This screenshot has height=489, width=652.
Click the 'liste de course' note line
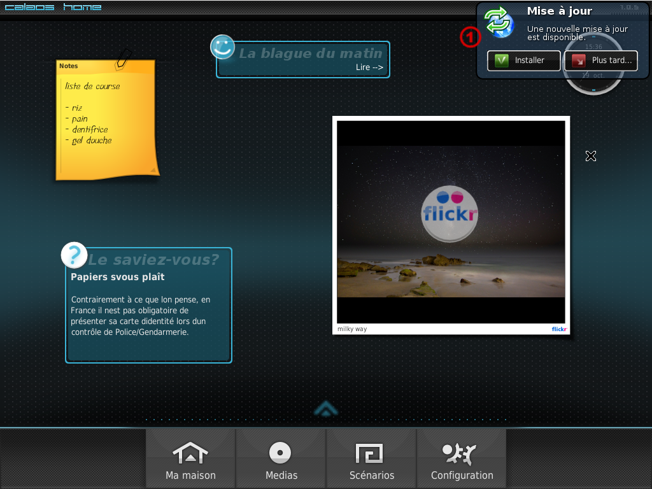pos(92,86)
